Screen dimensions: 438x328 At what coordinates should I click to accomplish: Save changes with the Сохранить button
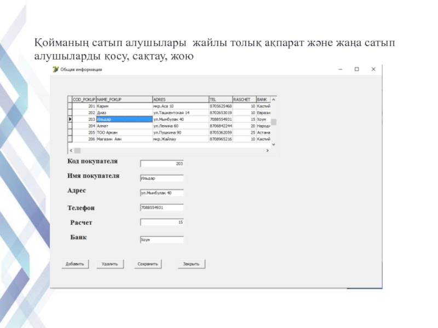(x=148, y=263)
